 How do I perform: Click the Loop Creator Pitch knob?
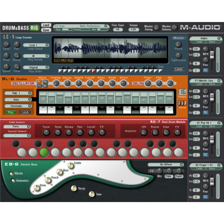point(6,56)
